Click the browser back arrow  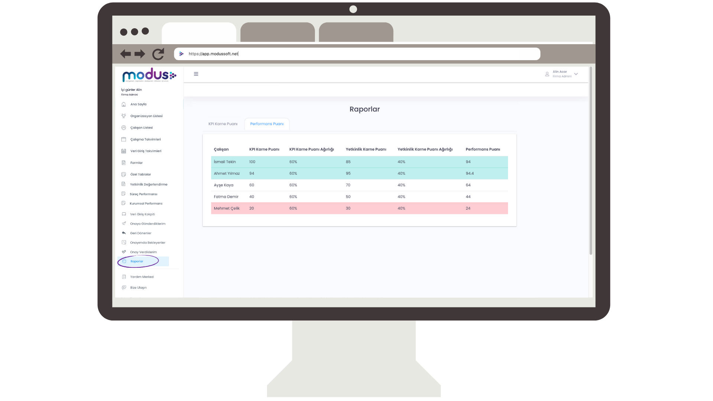[x=126, y=54]
